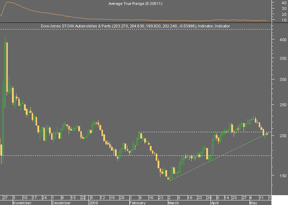Image resolution: width=288 pixels, height=205 pixels.
Task: Select the 2009 year label
Action: (93, 203)
